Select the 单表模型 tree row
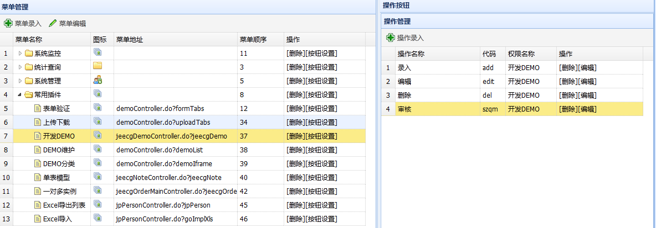Image resolution: width=656 pixels, height=228 pixels. pyautogui.click(x=183, y=178)
